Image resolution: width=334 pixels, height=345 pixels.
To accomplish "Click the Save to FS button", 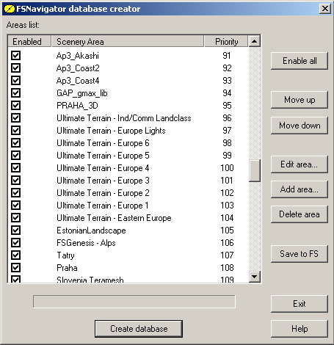I will tap(299, 254).
